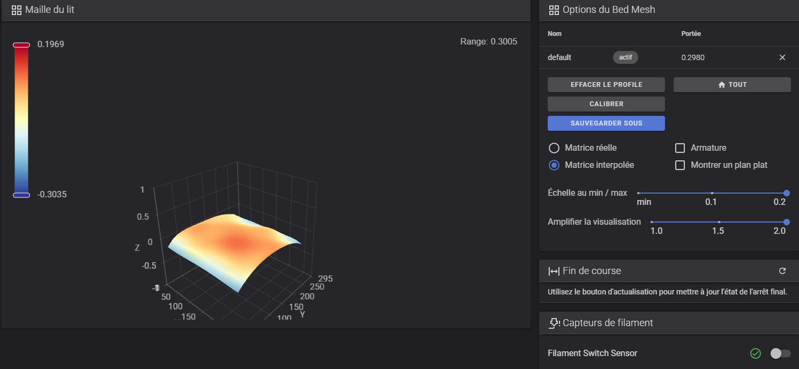
Task: Delete the default mesh profile with X
Action: point(782,57)
